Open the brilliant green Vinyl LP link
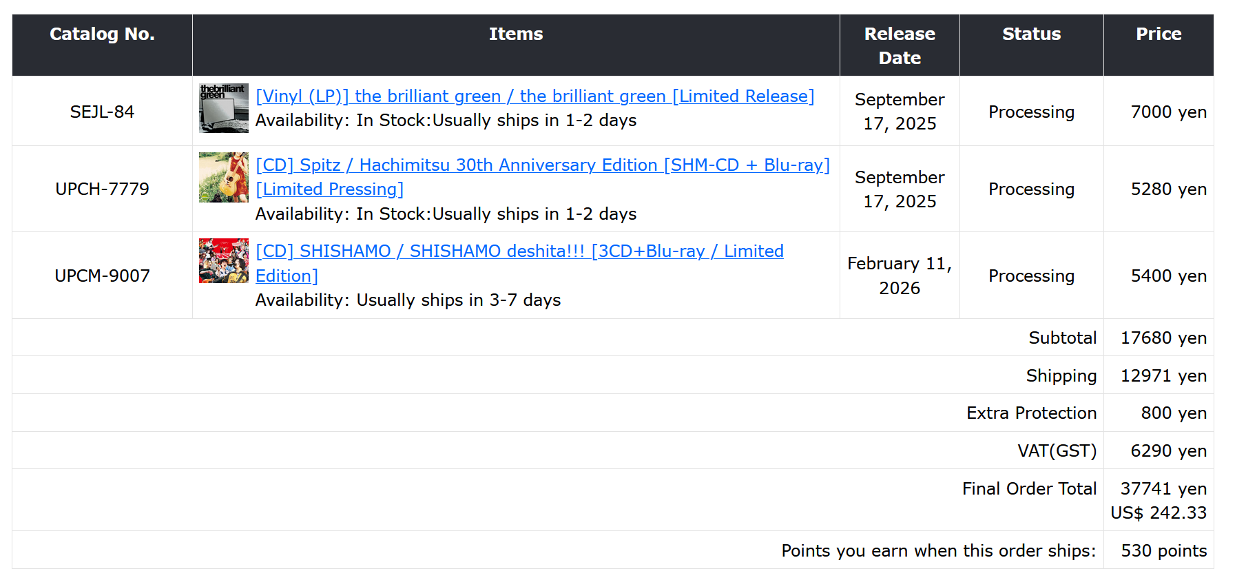The image size is (1246, 580). click(x=534, y=96)
